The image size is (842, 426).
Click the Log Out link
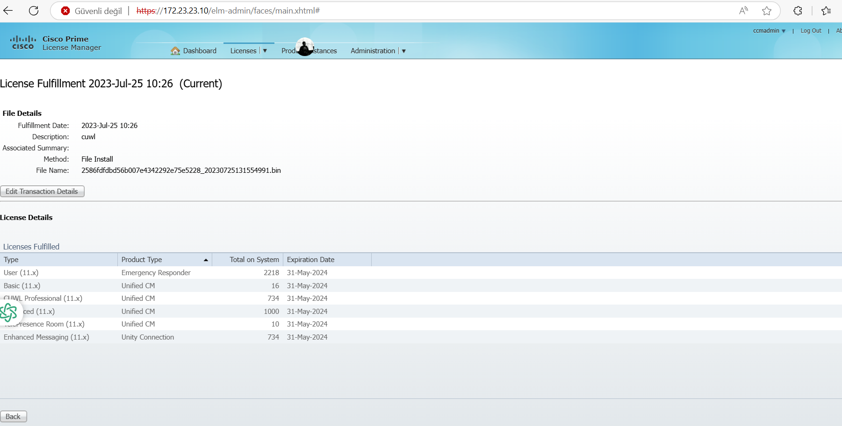point(811,31)
